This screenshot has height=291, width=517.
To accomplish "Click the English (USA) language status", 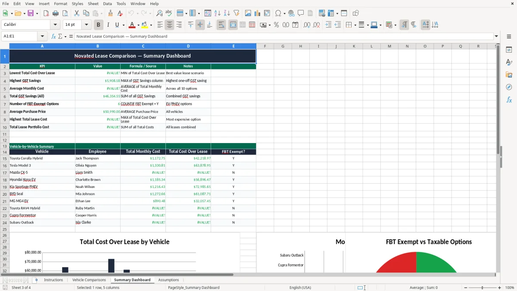I will coord(300,288).
